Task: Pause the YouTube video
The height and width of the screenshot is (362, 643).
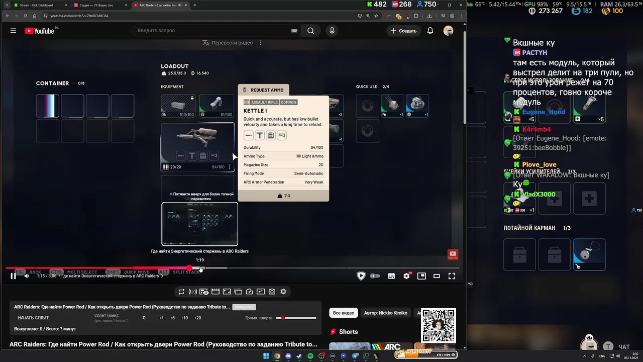Action: click(13, 276)
